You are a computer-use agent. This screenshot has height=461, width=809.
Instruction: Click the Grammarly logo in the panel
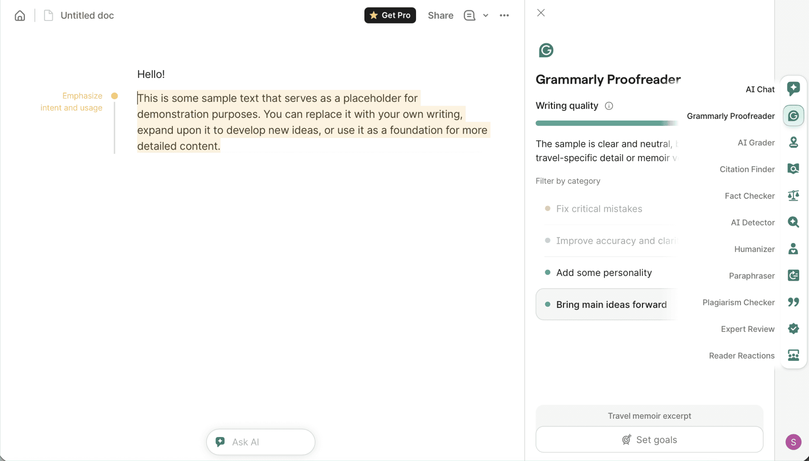[546, 50]
